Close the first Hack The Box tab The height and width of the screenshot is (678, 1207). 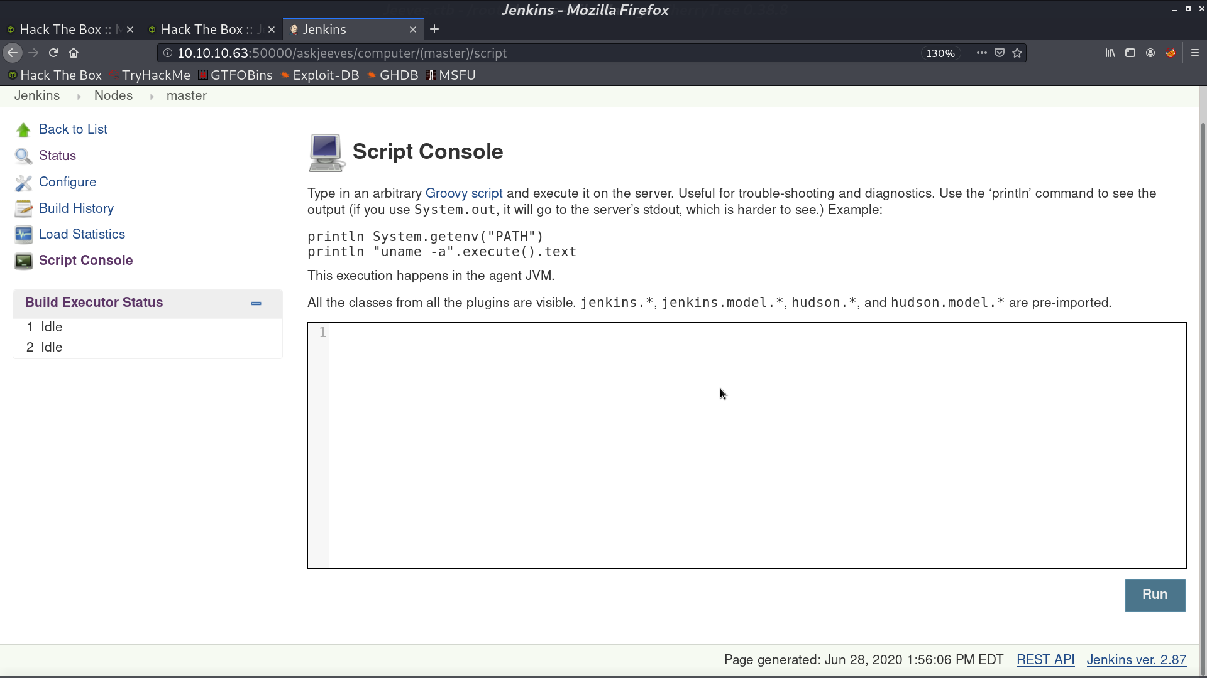pyautogui.click(x=130, y=30)
